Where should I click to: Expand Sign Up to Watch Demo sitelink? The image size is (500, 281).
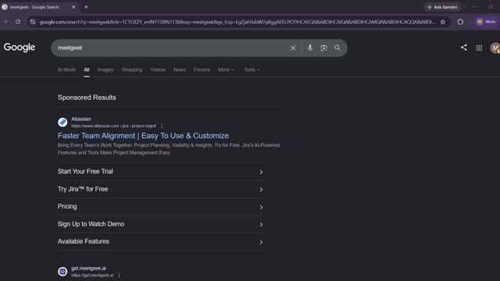(160, 224)
